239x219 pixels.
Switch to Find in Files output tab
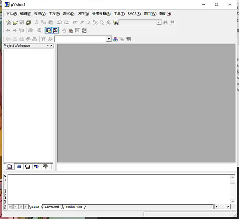point(74,207)
